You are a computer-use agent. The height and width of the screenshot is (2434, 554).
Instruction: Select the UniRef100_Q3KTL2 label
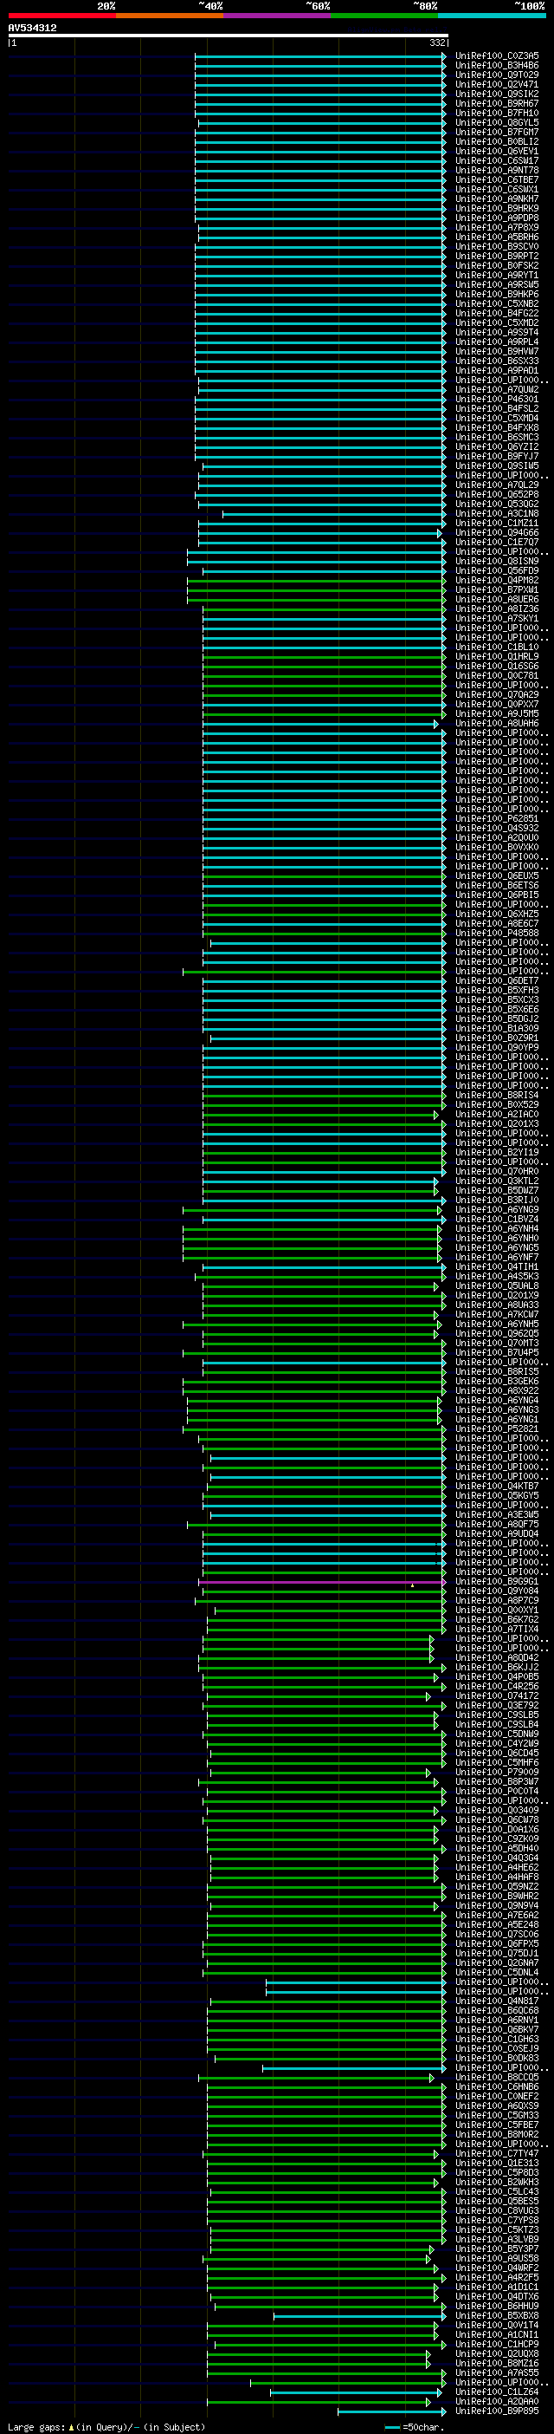(498, 1181)
